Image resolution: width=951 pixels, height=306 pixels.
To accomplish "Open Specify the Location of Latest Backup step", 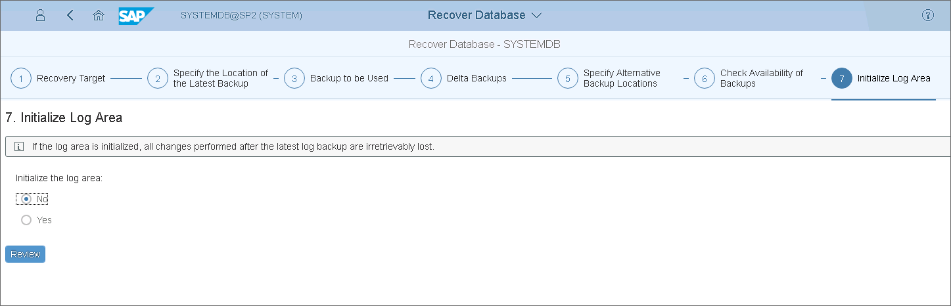I will pos(220,79).
